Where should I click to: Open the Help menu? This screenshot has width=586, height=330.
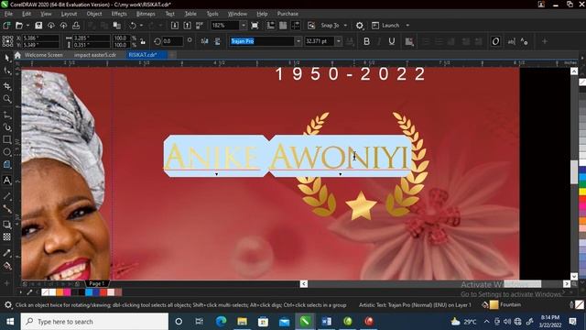pos(262,14)
